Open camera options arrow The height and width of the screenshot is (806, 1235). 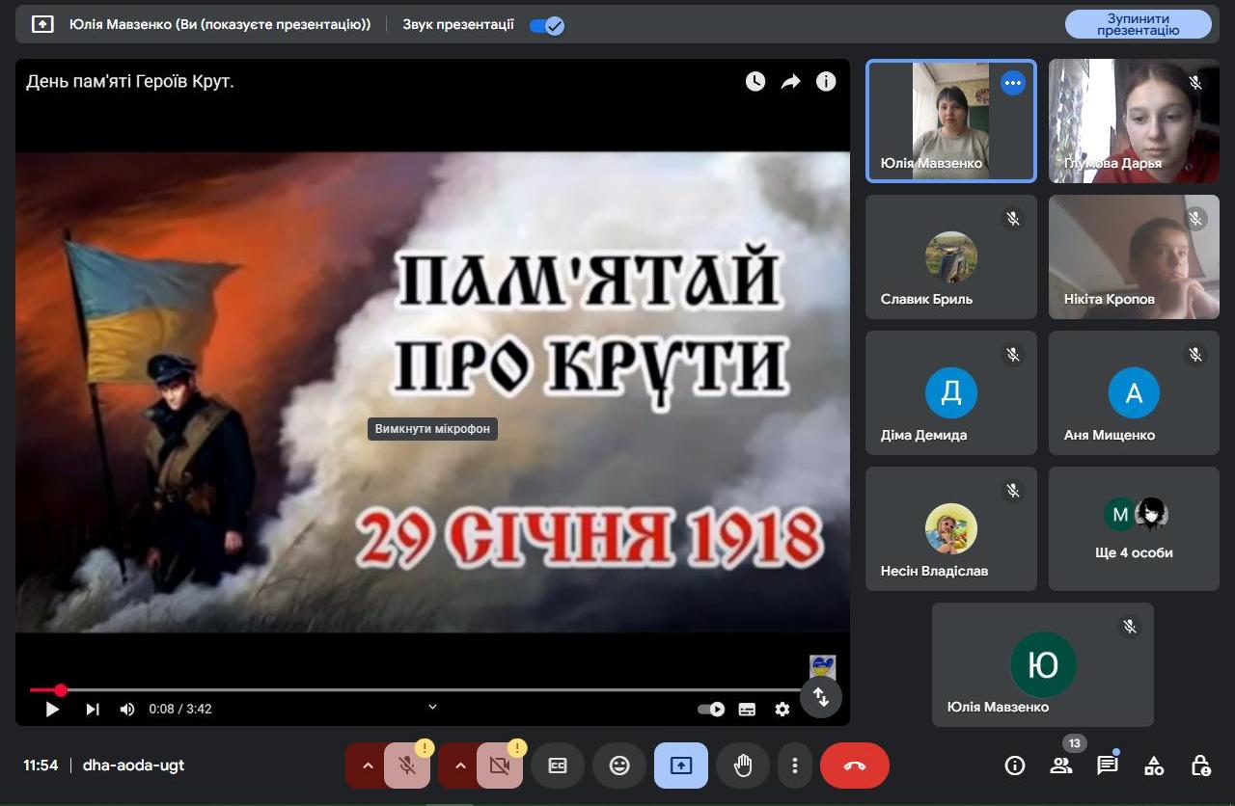coord(459,766)
